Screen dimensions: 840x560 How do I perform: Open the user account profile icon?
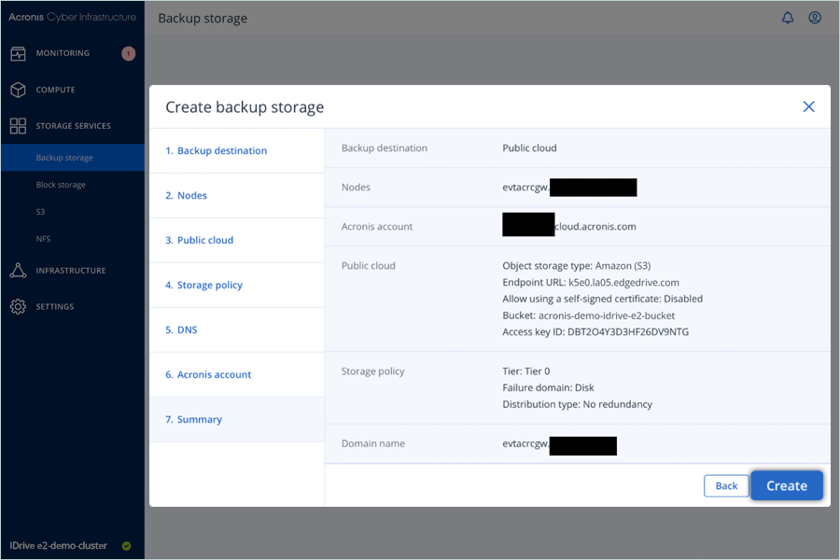pyautogui.click(x=815, y=18)
